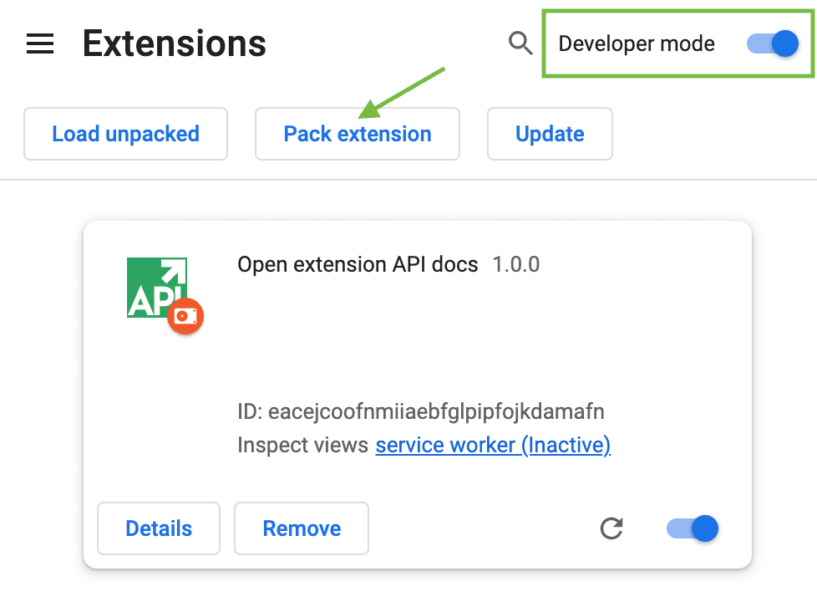
Task: Click the Open extension API docs name
Action: (x=358, y=265)
